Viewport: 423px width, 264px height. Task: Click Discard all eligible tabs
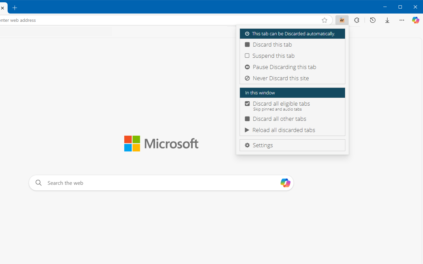click(292, 106)
